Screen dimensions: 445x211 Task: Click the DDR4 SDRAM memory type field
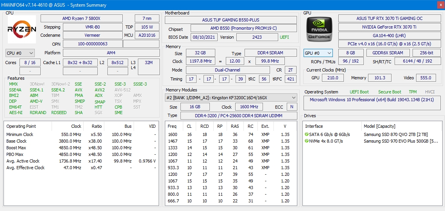click(271, 53)
